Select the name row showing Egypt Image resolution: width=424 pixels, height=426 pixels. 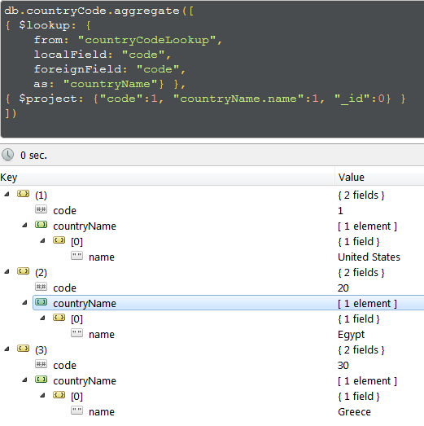click(x=212, y=334)
